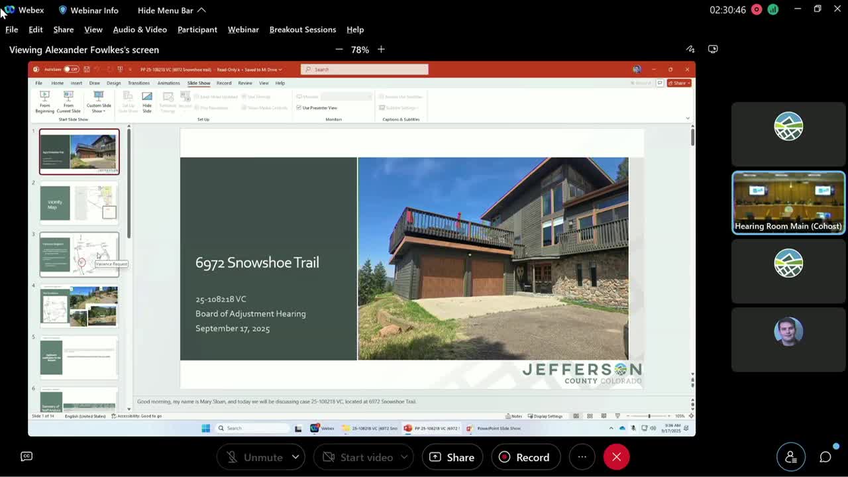848x477 pixels.
Task: Start video camera
Action: point(358,457)
